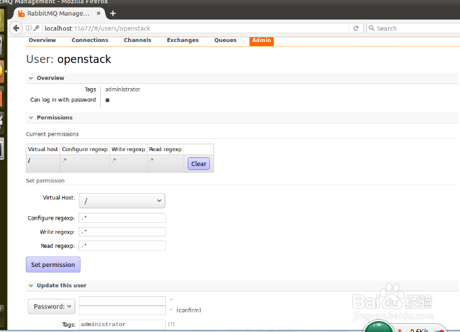Screen dimensions: 460x332
Task: Click the Set permission button
Action: pos(53,264)
